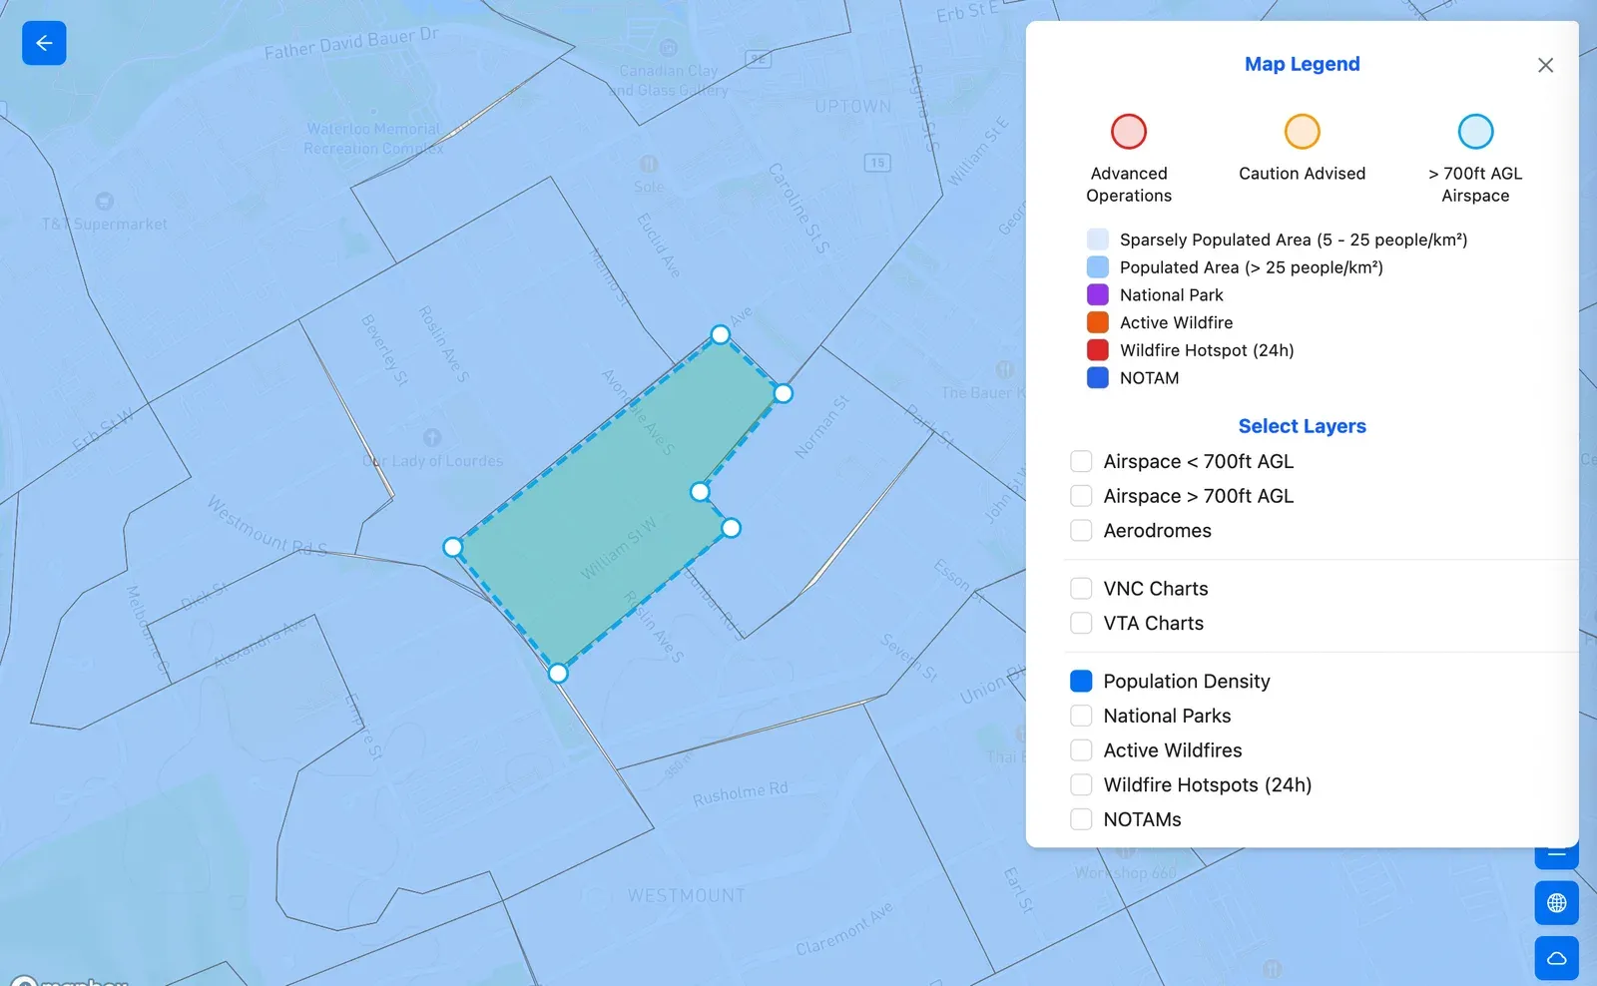Viewport: 1597px width, 986px height.
Task: Select the polygon's bottommost vertex handle
Action: tap(558, 674)
